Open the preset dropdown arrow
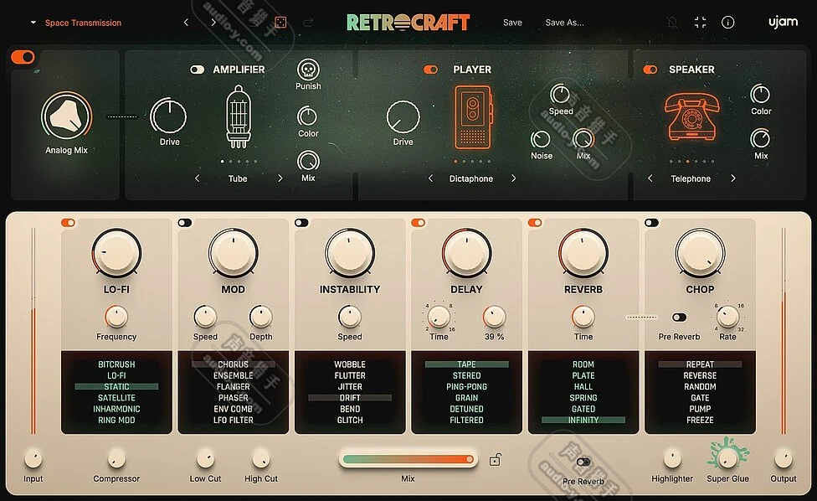This screenshot has width=817, height=501. coord(33,23)
